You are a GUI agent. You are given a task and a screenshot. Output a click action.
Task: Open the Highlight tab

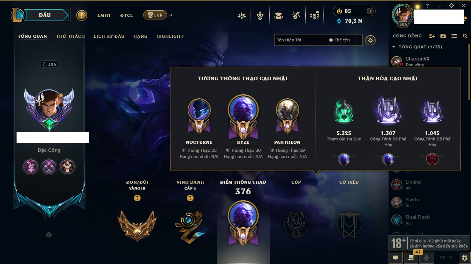pos(170,36)
